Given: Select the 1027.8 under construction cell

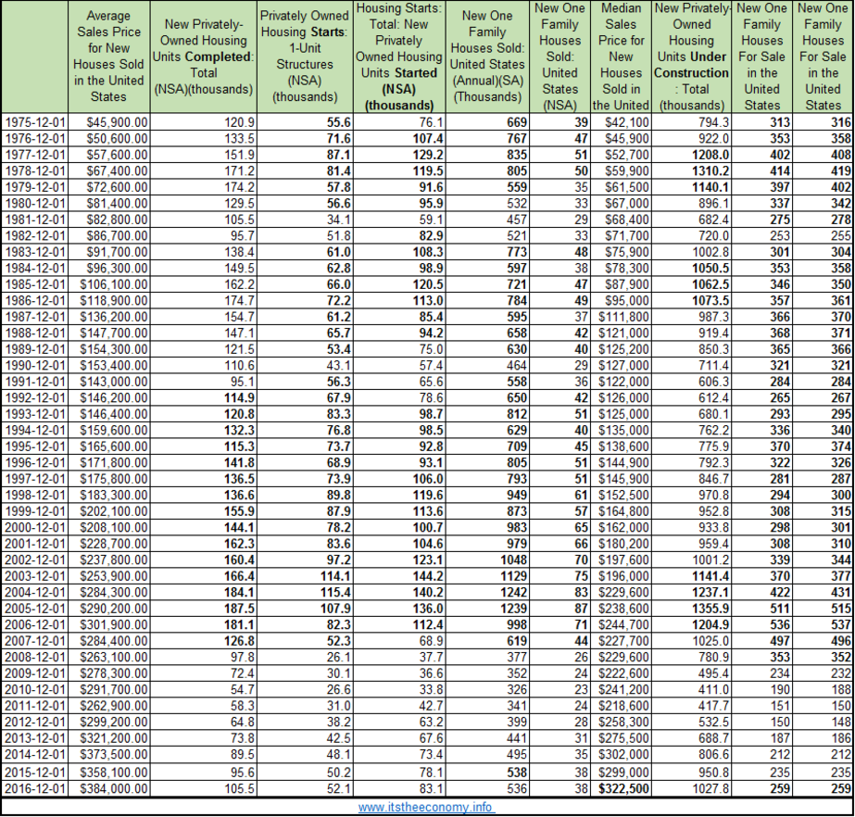Looking at the screenshot, I should tap(691, 788).
